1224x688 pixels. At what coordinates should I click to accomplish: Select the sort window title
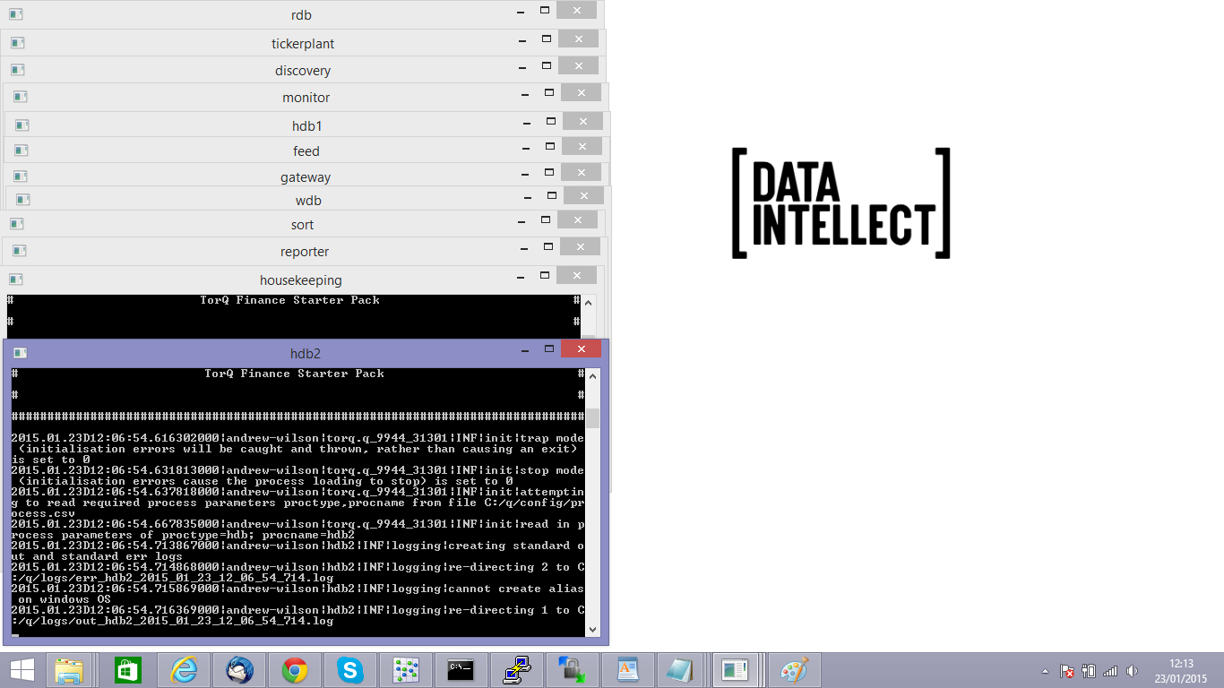[302, 225]
